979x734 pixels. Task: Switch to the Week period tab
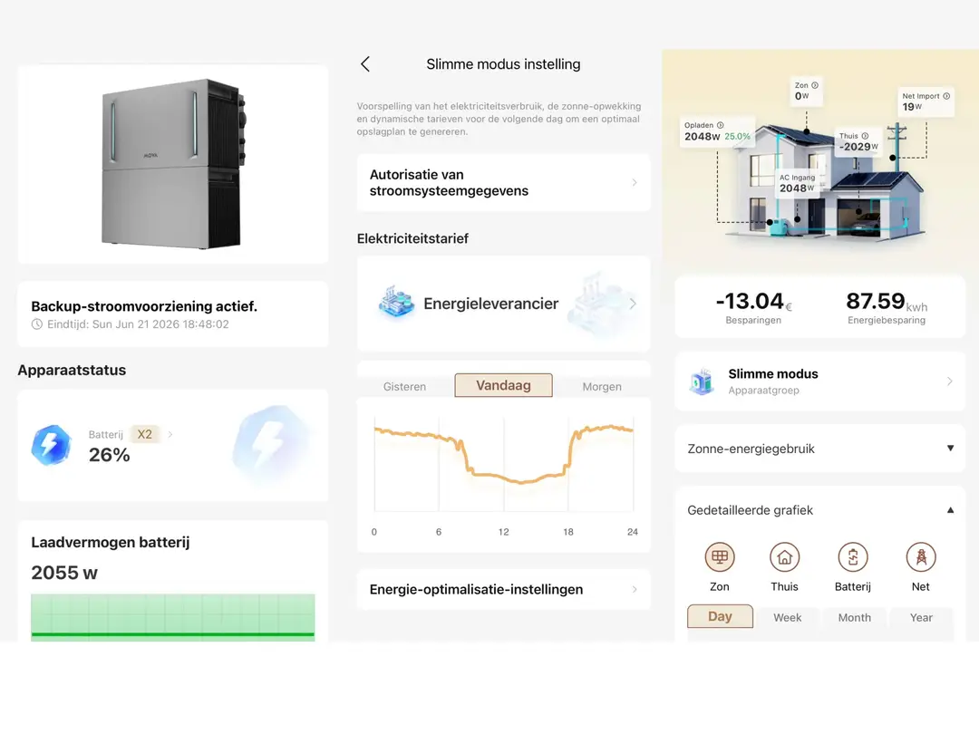[787, 617]
